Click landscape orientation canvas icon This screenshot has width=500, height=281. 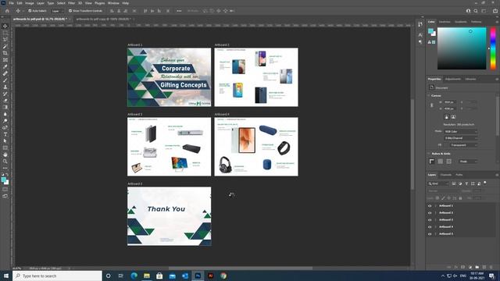click(x=453, y=117)
